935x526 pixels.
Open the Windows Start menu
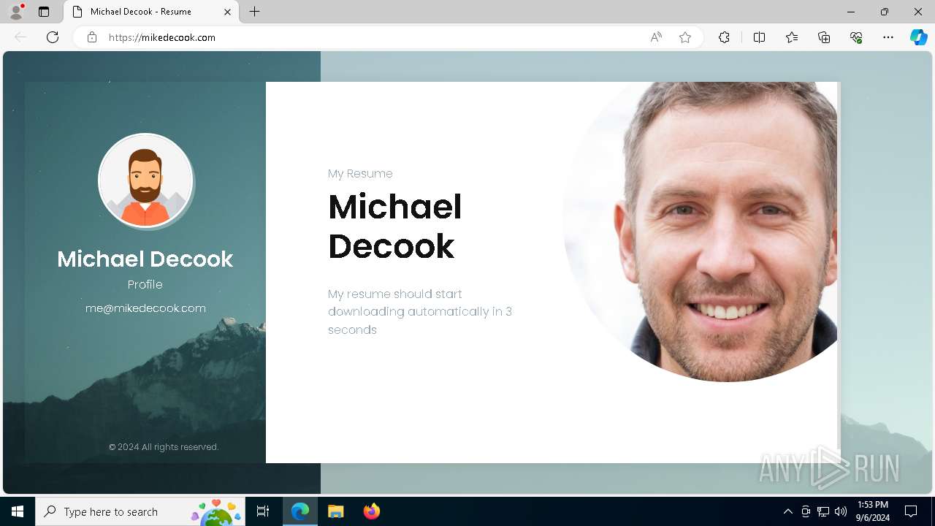[x=18, y=511]
